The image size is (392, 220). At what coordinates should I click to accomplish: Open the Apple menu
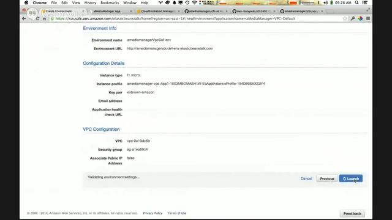click(x=26, y=2)
